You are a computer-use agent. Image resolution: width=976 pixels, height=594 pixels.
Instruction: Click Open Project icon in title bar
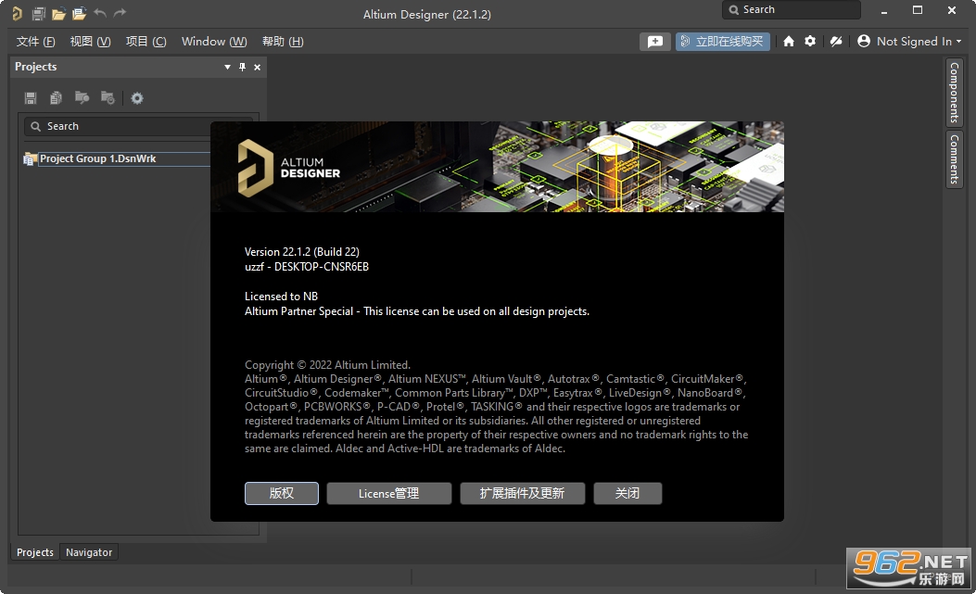[x=79, y=13]
